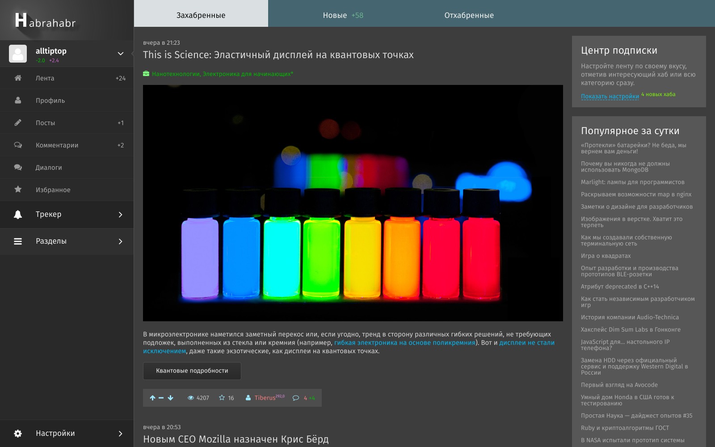Add post to favorites via star icon
715x447 pixels.
(x=222, y=398)
